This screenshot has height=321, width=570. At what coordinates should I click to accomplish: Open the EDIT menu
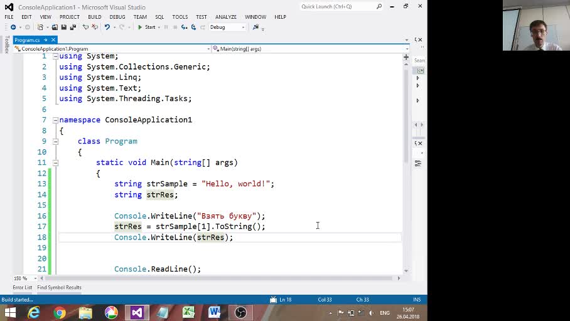point(26,17)
